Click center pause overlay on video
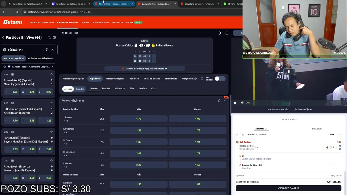 (289, 71)
